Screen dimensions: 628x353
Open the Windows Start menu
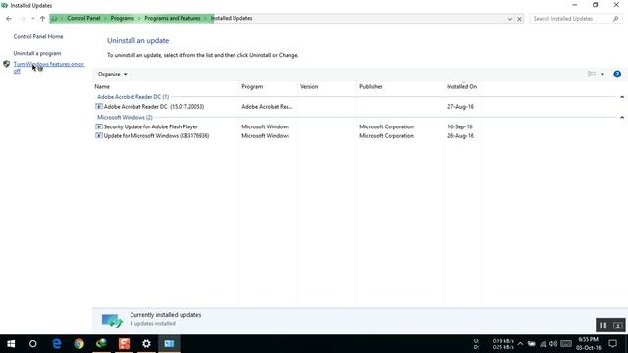click(x=11, y=344)
